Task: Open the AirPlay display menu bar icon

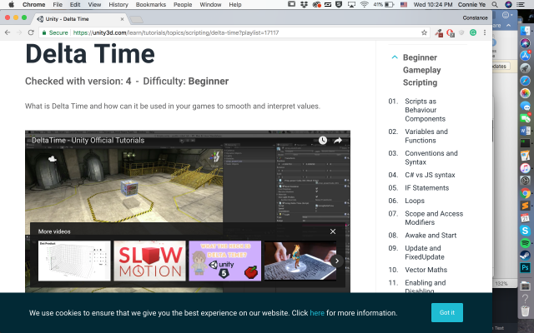Action: pos(352,4)
